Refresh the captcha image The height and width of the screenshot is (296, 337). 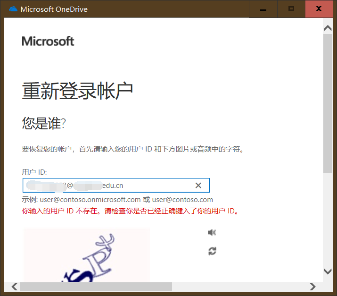(x=212, y=251)
